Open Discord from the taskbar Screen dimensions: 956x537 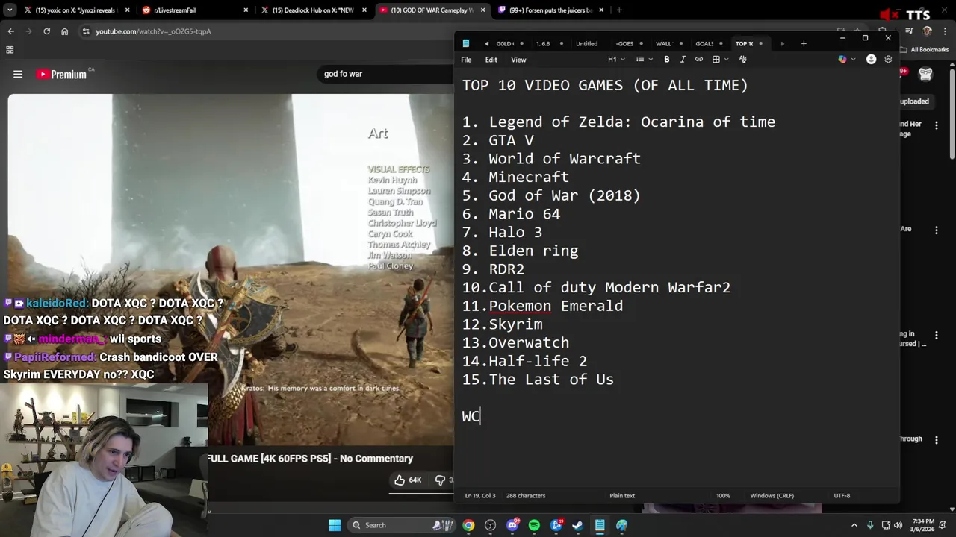512,525
